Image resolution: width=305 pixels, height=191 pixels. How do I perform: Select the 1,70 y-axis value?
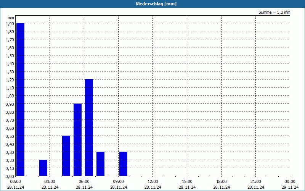(x=10, y=40)
